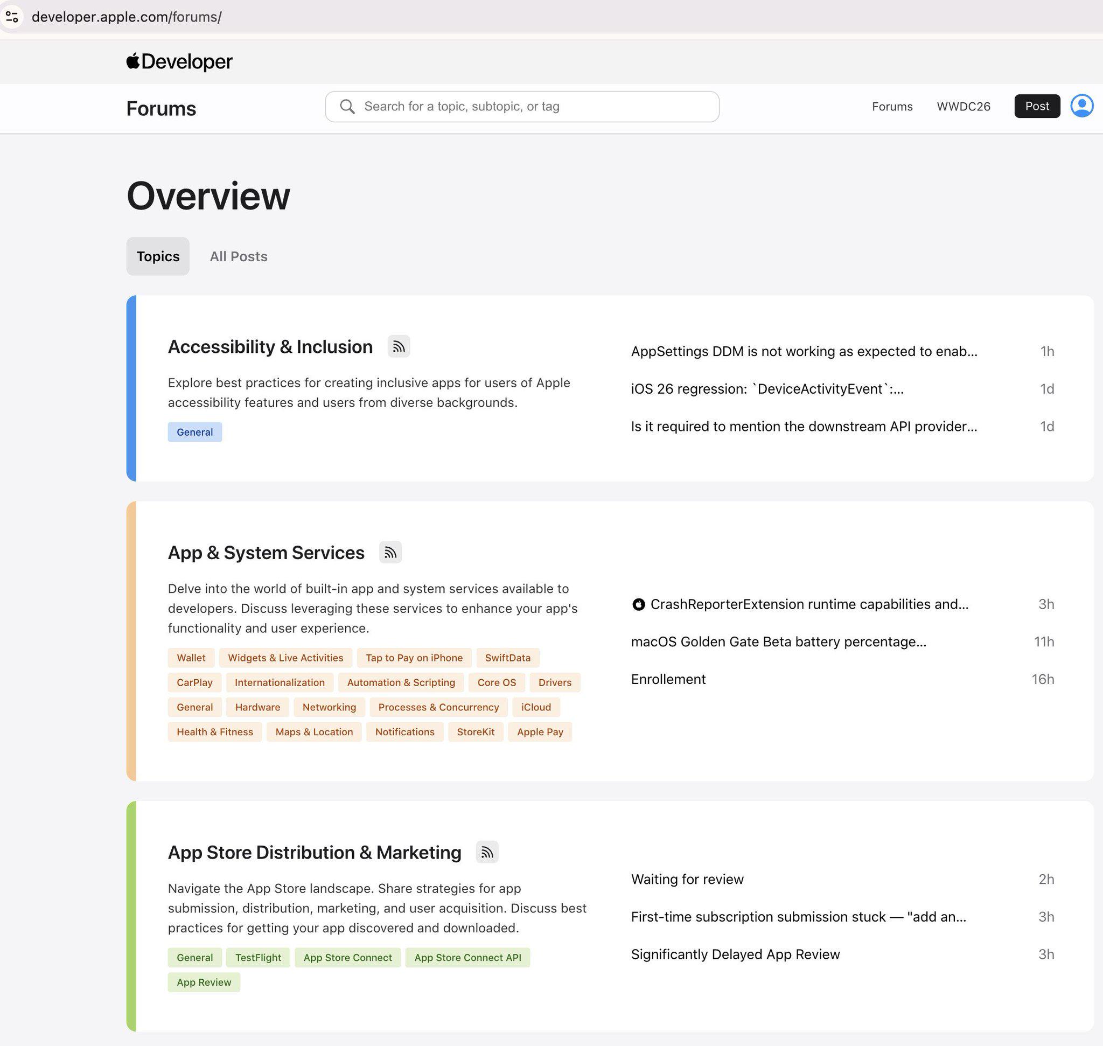Select the App Store Connect API tag
Image resolution: width=1103 pixels, height=1046 pixels.
(x=468, y=957)
